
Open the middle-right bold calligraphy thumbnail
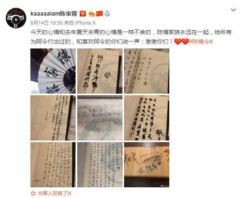point(147,118)
